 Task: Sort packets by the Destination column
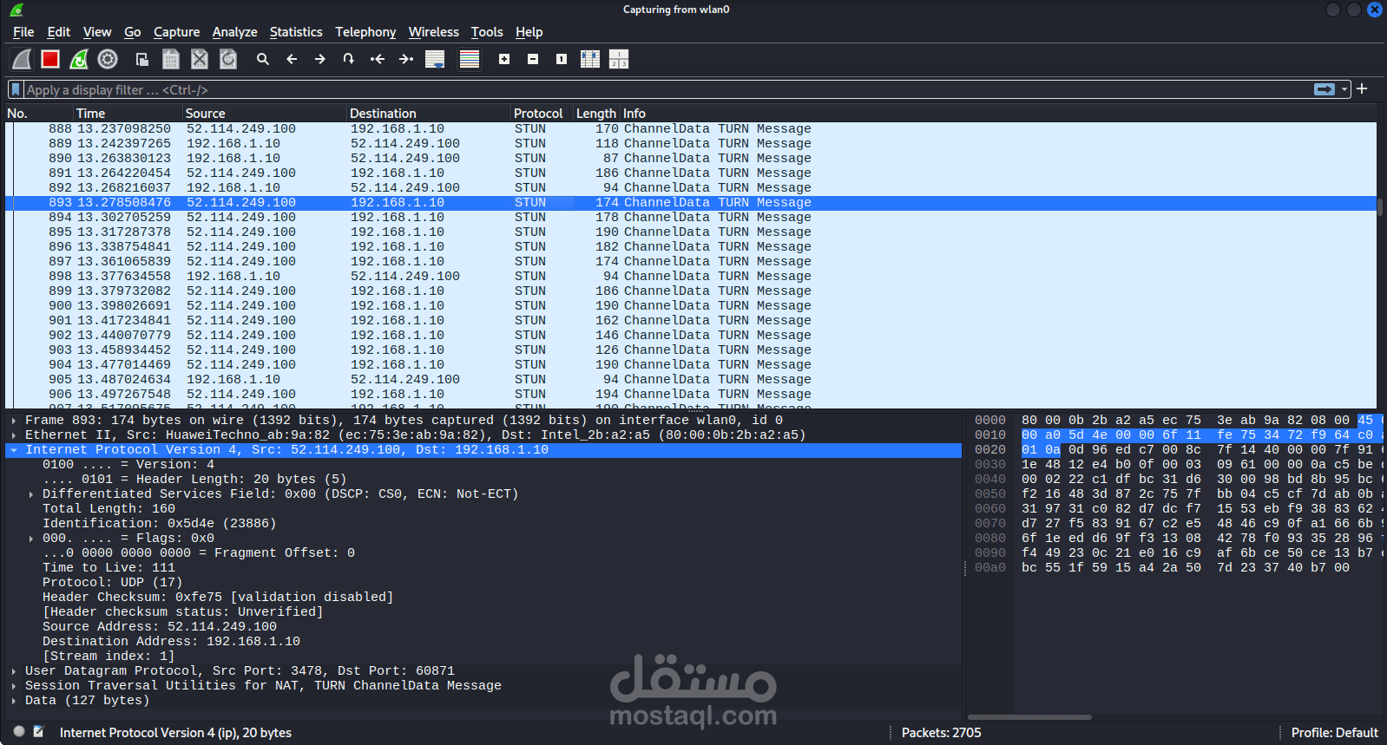click(x=429, y=114)
